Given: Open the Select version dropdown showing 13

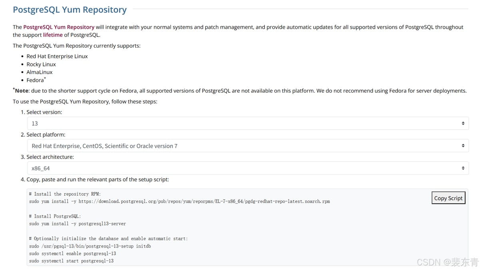Looking at the screenshot, I should (248, 123).
